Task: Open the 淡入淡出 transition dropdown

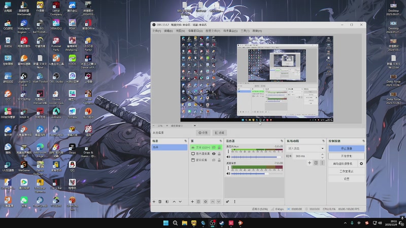Action: pyautogui.click(x=306, y=148)
